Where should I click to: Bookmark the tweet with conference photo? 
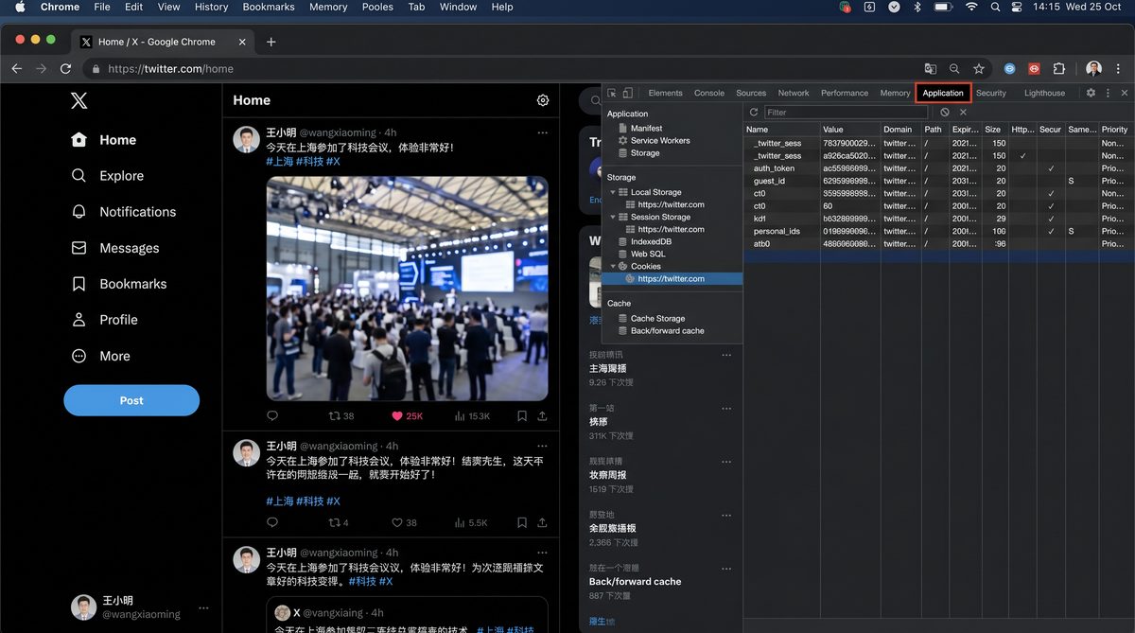522,415
